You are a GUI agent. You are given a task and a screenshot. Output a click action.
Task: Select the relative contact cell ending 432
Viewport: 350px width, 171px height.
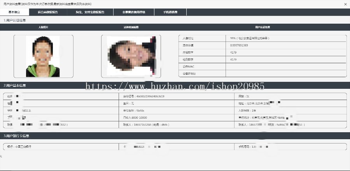coord(61,125)
